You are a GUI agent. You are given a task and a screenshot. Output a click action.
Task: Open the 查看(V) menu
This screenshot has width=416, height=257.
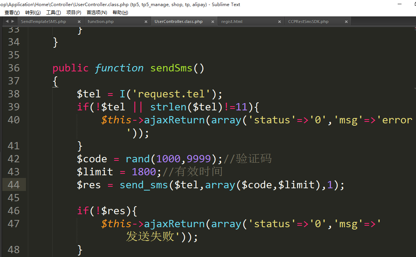pos(12,13)
